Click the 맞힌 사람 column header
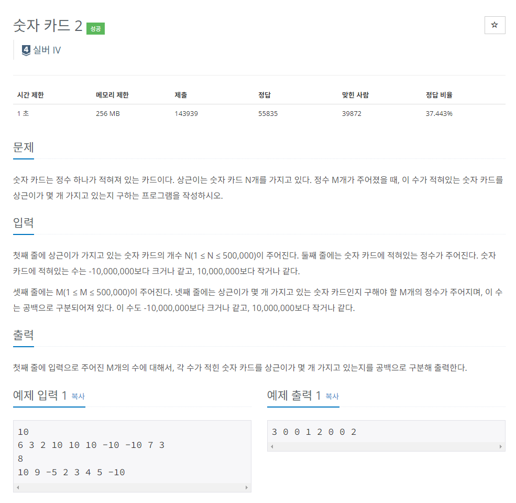 [x=355, y=95]
